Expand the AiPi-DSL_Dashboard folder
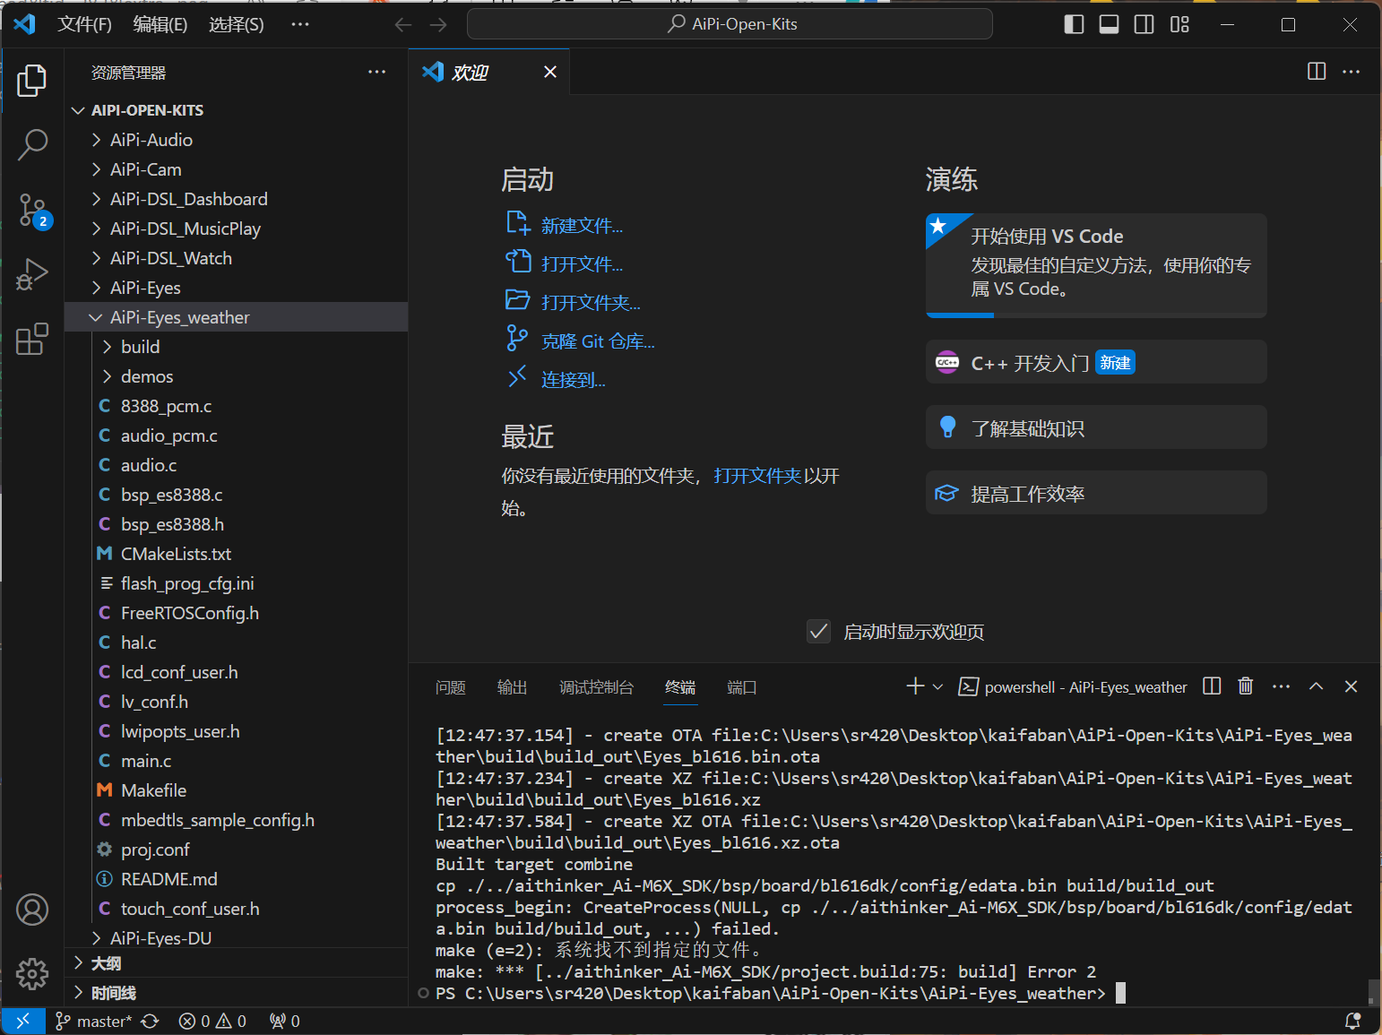The width and height of the screenshot is (1382, 1035). (x=237, y=199)
